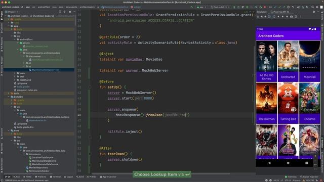Click the MainInstrumentationTest editor tab
The height and width of the screenshot is (182, 324).
point(115,7)
